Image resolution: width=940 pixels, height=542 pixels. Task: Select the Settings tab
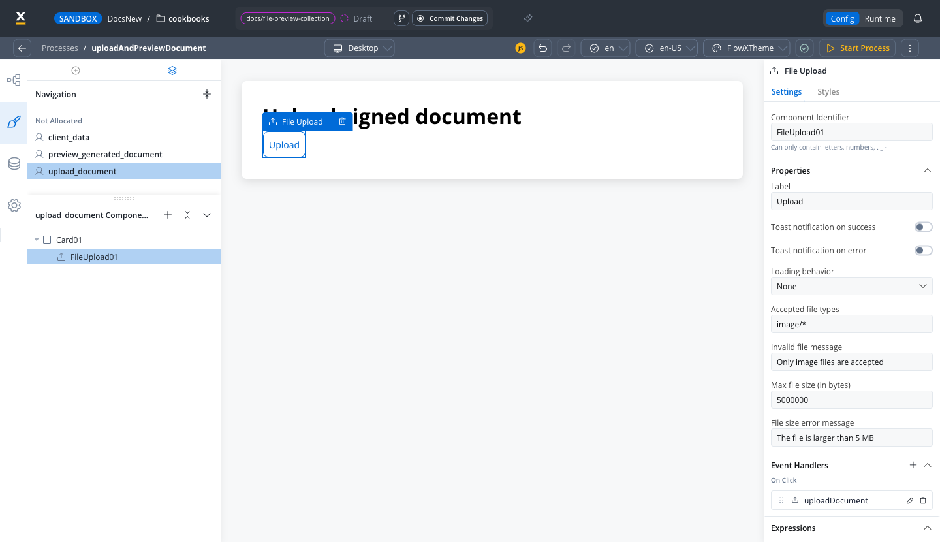tap(787, 92)
